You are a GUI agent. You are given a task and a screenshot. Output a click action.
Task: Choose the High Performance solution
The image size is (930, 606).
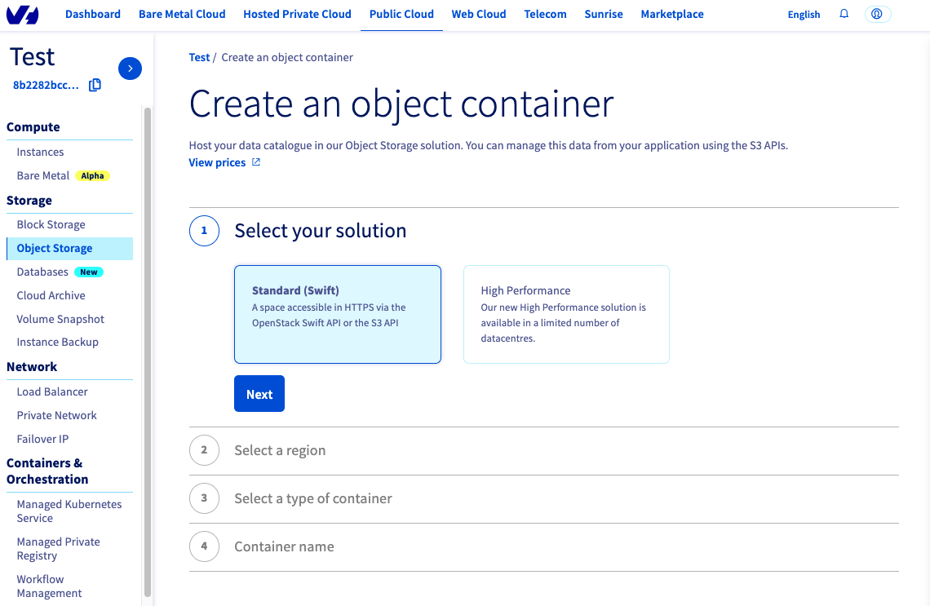(x=566, y=314)
